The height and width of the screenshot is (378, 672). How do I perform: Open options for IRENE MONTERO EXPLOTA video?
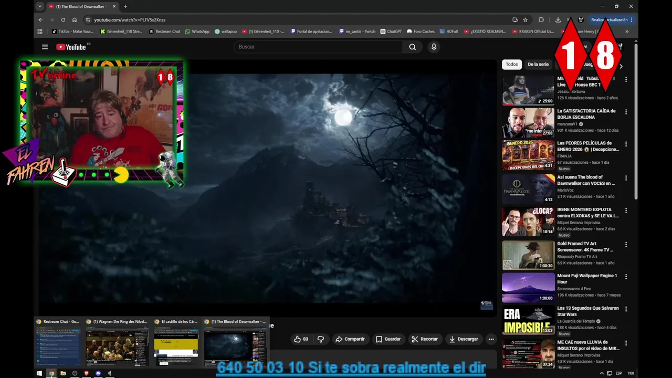[x=626, y=211]
